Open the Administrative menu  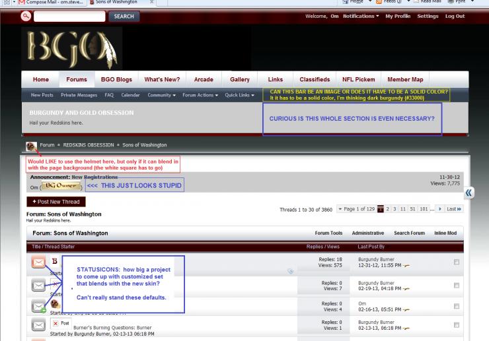tap(367, 233)
